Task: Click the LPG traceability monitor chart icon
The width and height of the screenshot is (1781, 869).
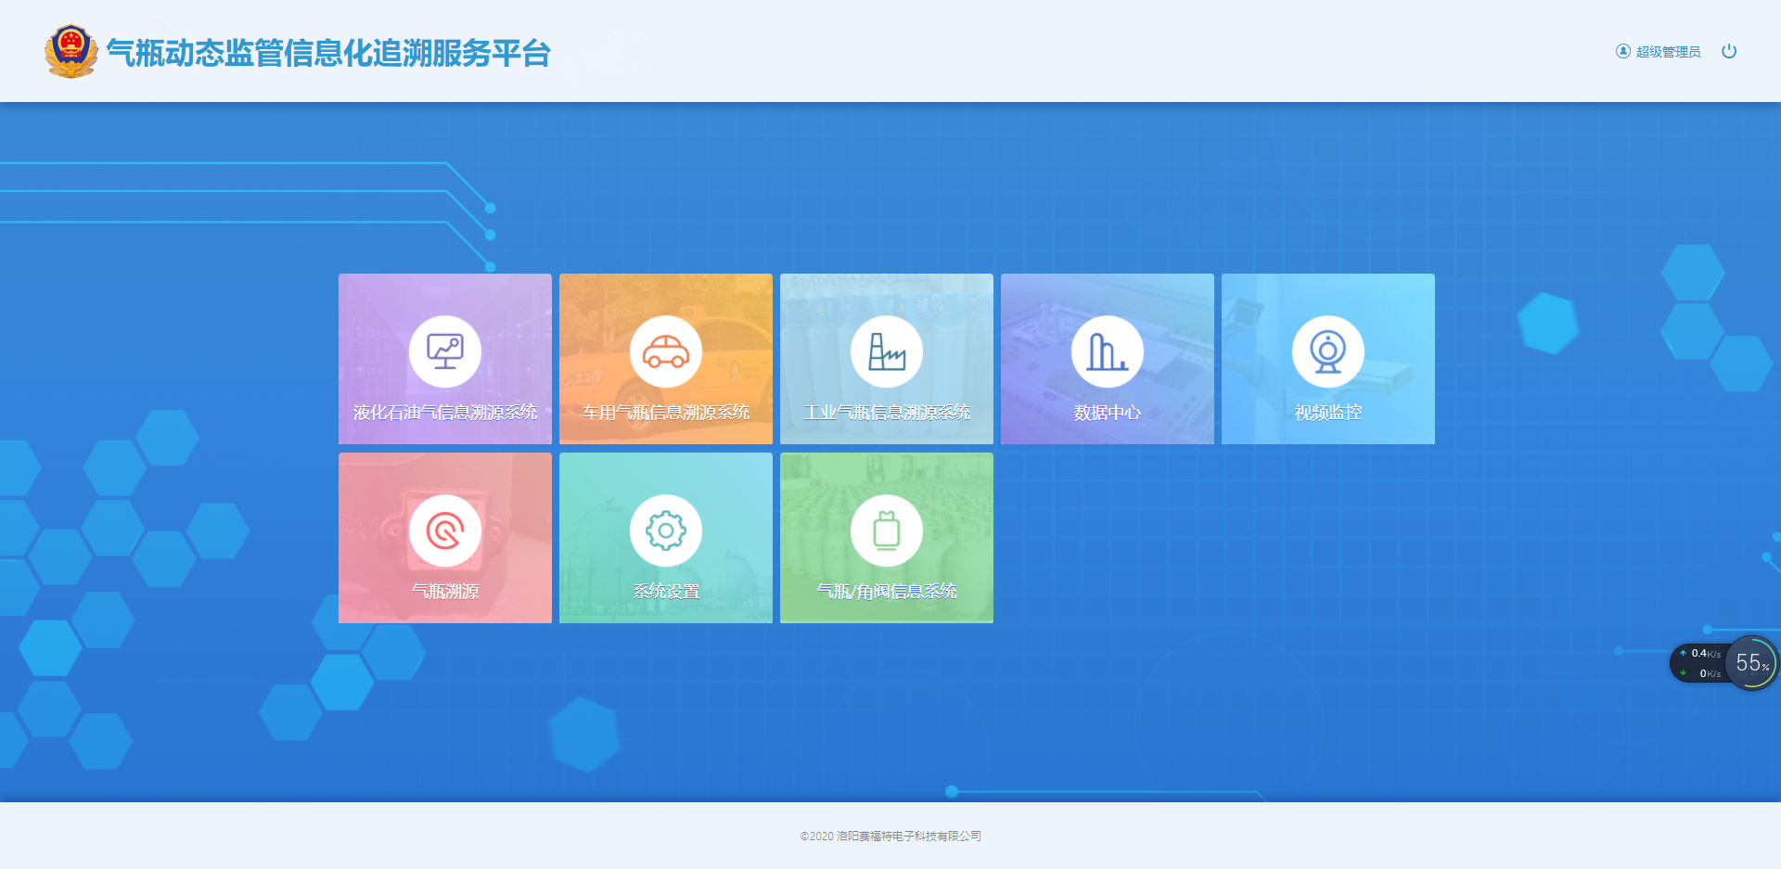Action: pyautogui.click(x=445, y=351)
